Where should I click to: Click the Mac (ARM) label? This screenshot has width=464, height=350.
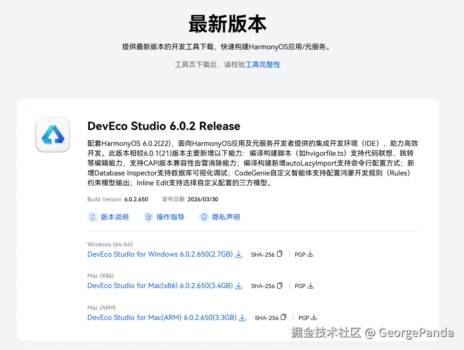(x=101, y=307)
